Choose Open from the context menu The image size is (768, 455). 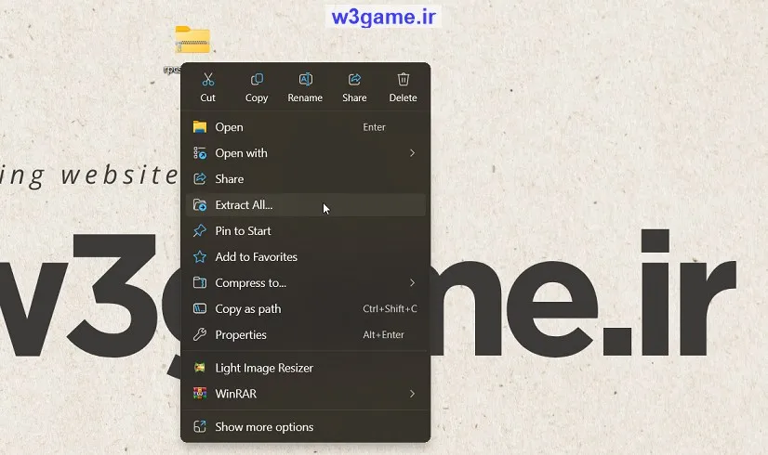coord(306,127)
